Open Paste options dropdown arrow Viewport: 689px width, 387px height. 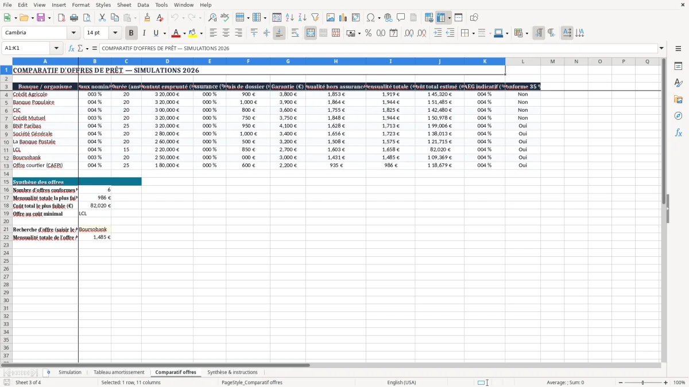[136, 18]
